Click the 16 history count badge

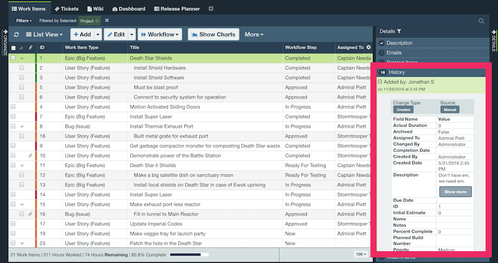(x=383, y=72)
